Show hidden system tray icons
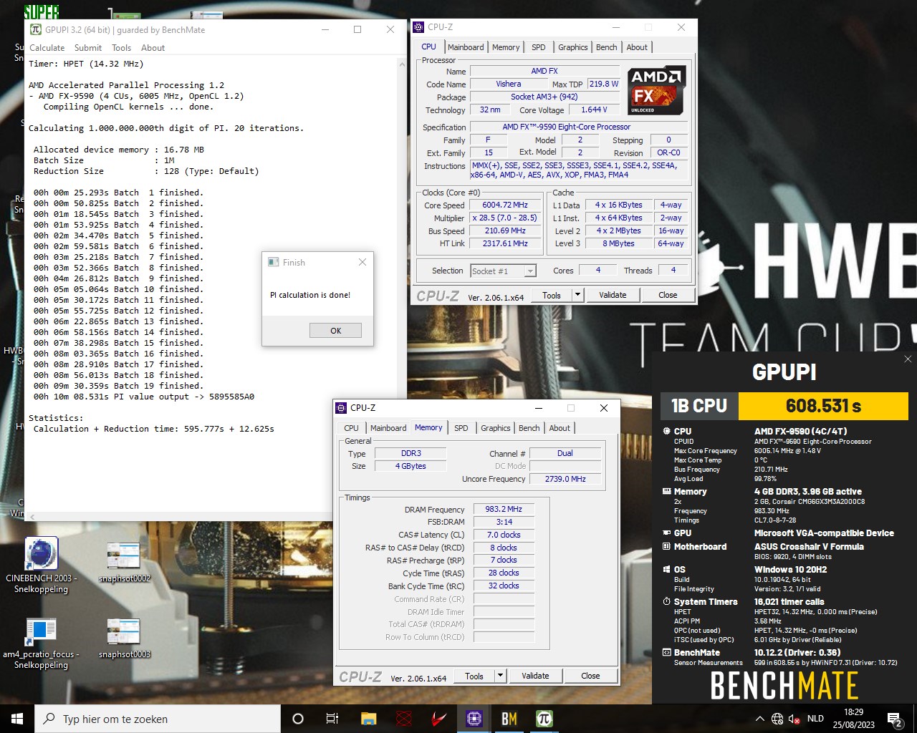917x733 pixels. pyautogui.click(x=759, y=719)
